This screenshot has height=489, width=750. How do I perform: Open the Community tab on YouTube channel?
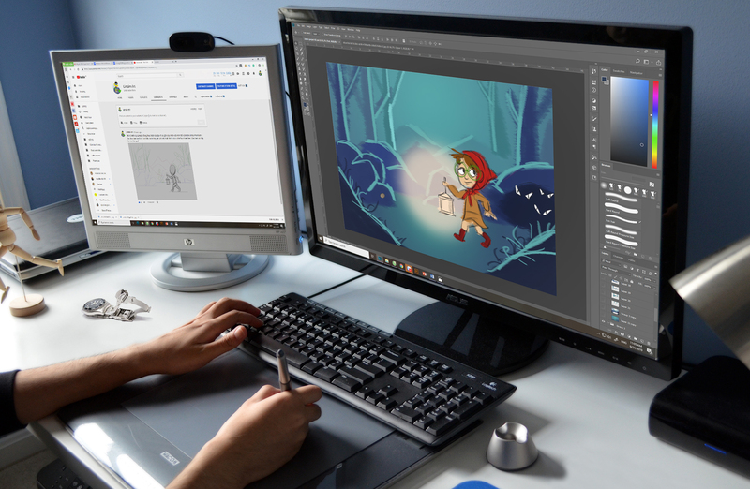click(x=159, y=96)
